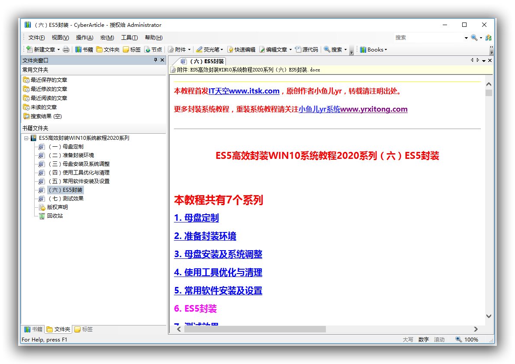The height and width of the screenshot is (364, 515).
Task: Click the magnifier icon beside search box
Action: coord(474,38)
